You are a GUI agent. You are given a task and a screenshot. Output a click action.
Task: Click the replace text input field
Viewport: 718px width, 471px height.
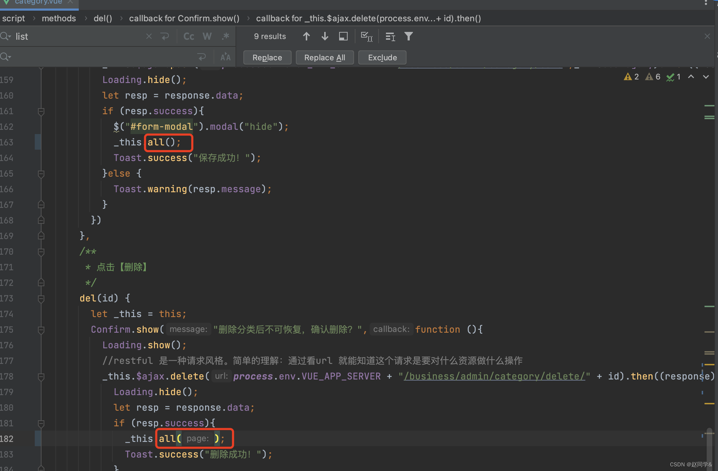coord(103,57)
